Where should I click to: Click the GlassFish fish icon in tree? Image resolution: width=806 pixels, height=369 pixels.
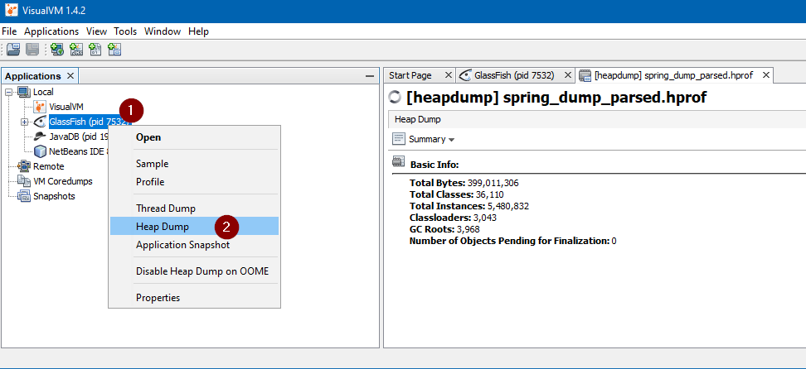point(40,122)
